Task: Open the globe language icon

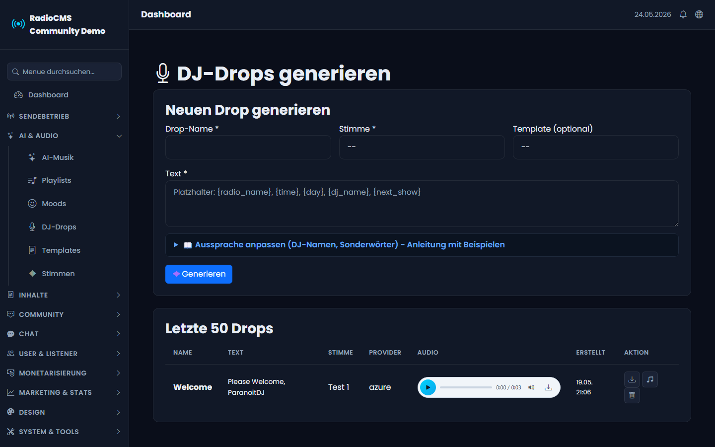Action: pos(699,14)
